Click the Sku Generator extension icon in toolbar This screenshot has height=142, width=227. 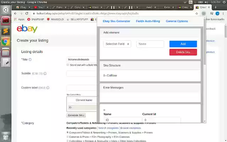[x=204, y=13]
